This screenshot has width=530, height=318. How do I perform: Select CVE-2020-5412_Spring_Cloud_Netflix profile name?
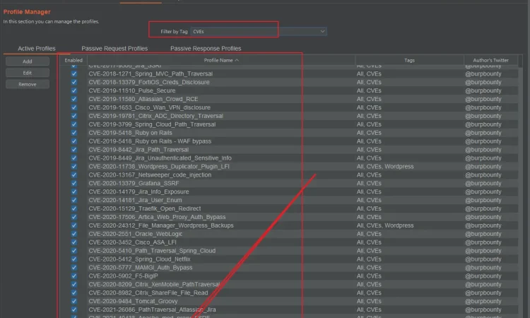click(x=139, y=259)
